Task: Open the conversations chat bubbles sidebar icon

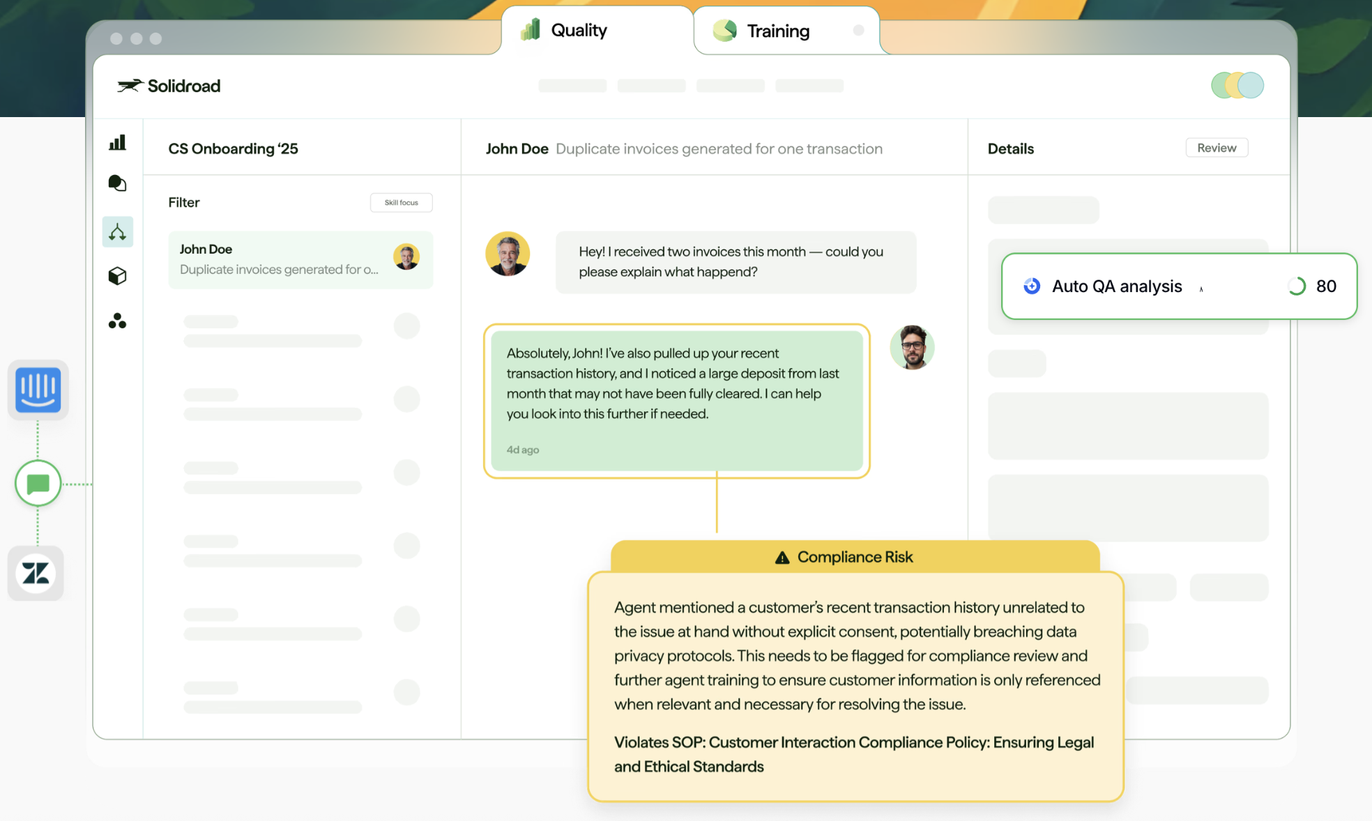Action: coord(117,183)
